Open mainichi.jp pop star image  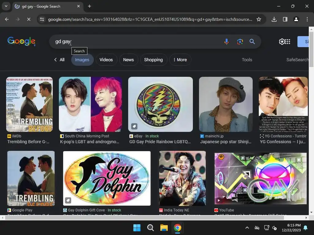226,104
